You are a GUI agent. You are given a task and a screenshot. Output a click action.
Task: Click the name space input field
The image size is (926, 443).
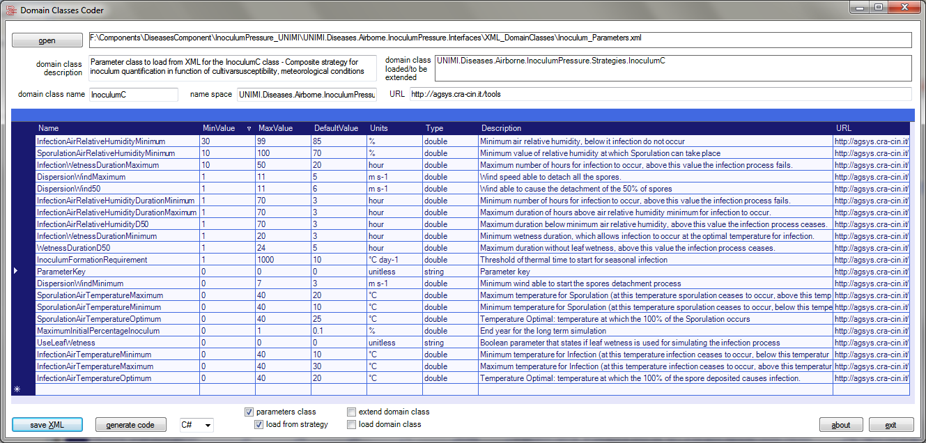[307, 94]
